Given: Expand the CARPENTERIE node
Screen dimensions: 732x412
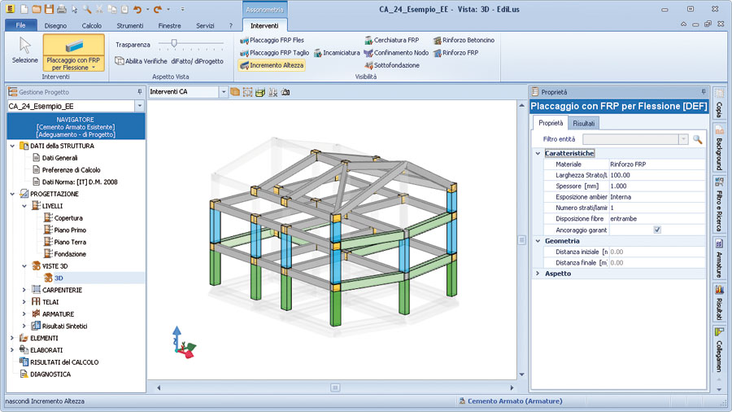Looking at the screenshot, I should point(24,290).
